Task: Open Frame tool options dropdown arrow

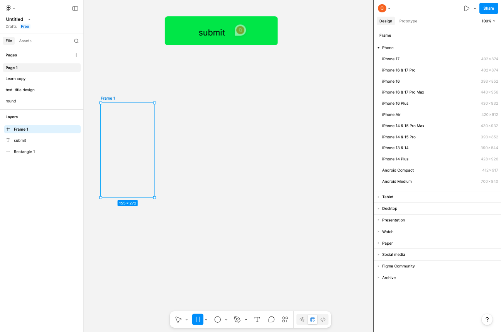Action: click(x=206, y=320)
